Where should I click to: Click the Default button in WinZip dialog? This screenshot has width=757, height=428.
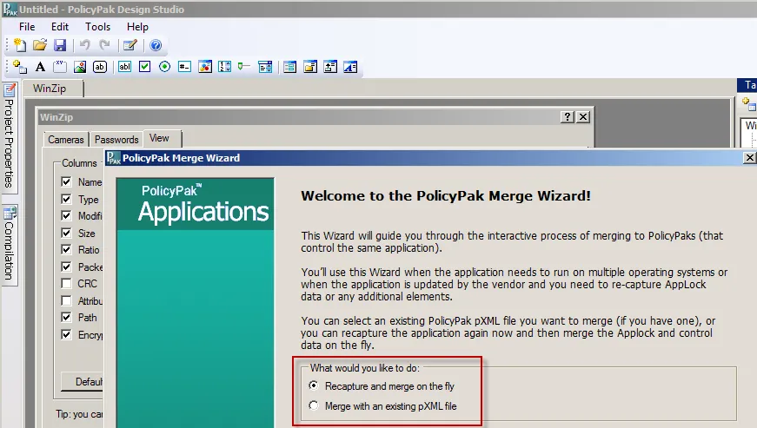coord(82,382)
